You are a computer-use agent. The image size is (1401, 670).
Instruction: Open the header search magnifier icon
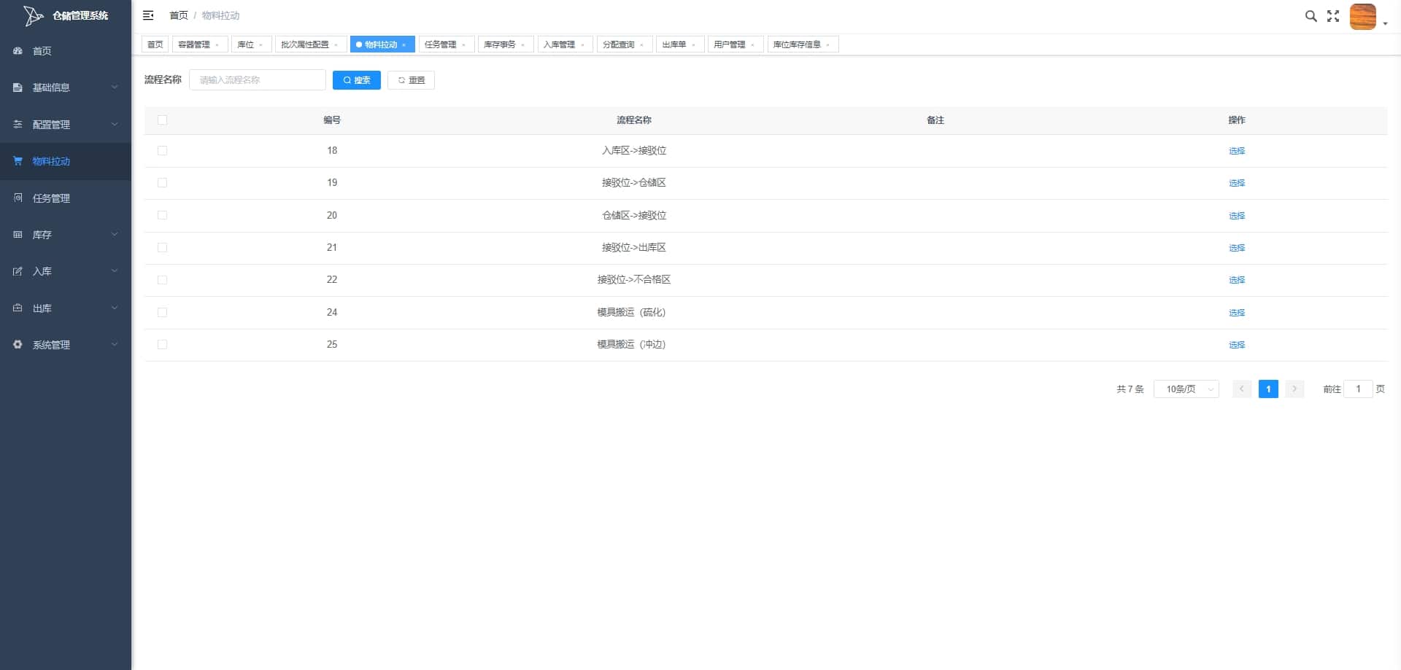point(1311,16)
